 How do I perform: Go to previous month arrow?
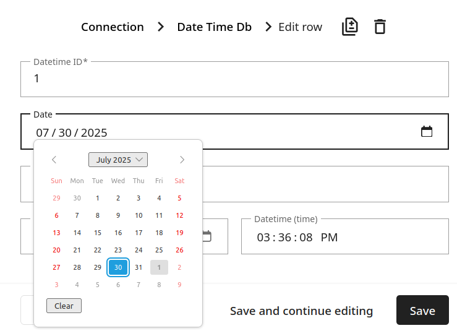point(54,160)
